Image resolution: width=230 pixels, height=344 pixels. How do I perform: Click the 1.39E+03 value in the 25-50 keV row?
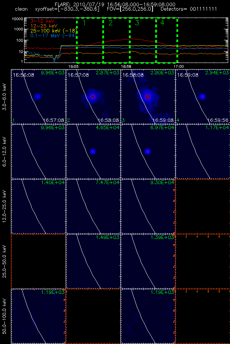point(162,238)
